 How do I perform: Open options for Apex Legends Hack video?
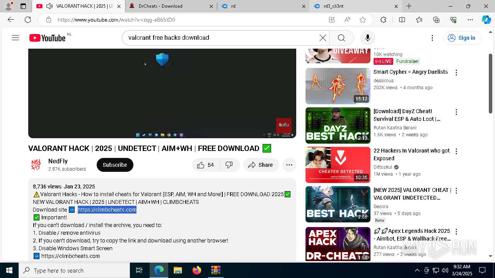(456, 232)
